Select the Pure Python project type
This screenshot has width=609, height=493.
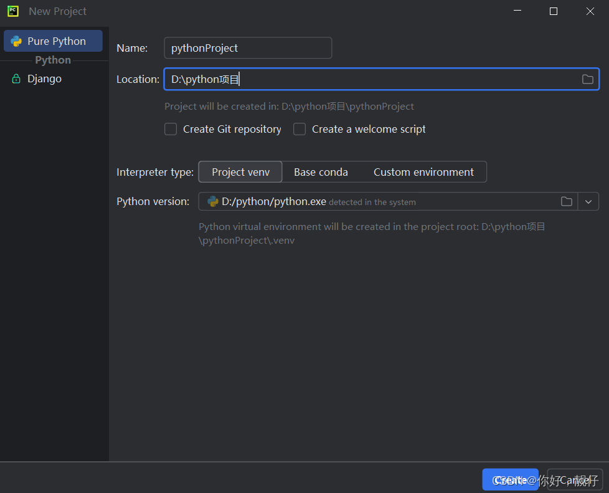(x=53, y=41)
